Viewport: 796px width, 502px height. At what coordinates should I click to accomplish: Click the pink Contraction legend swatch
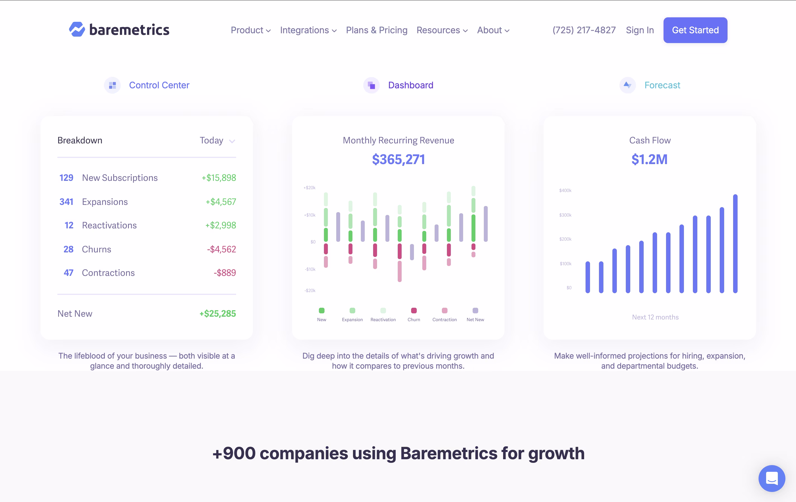tap(444, 310)
